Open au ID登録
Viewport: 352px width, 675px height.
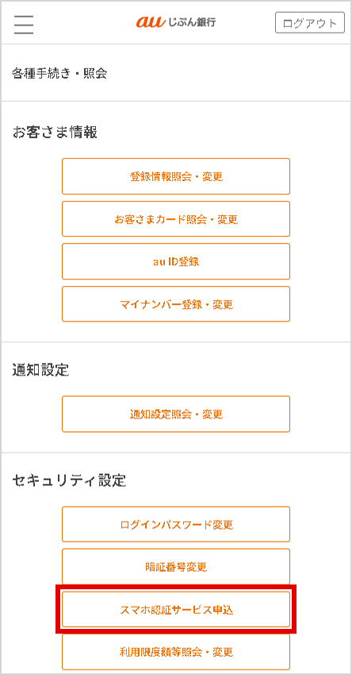[x=176, y=262]
